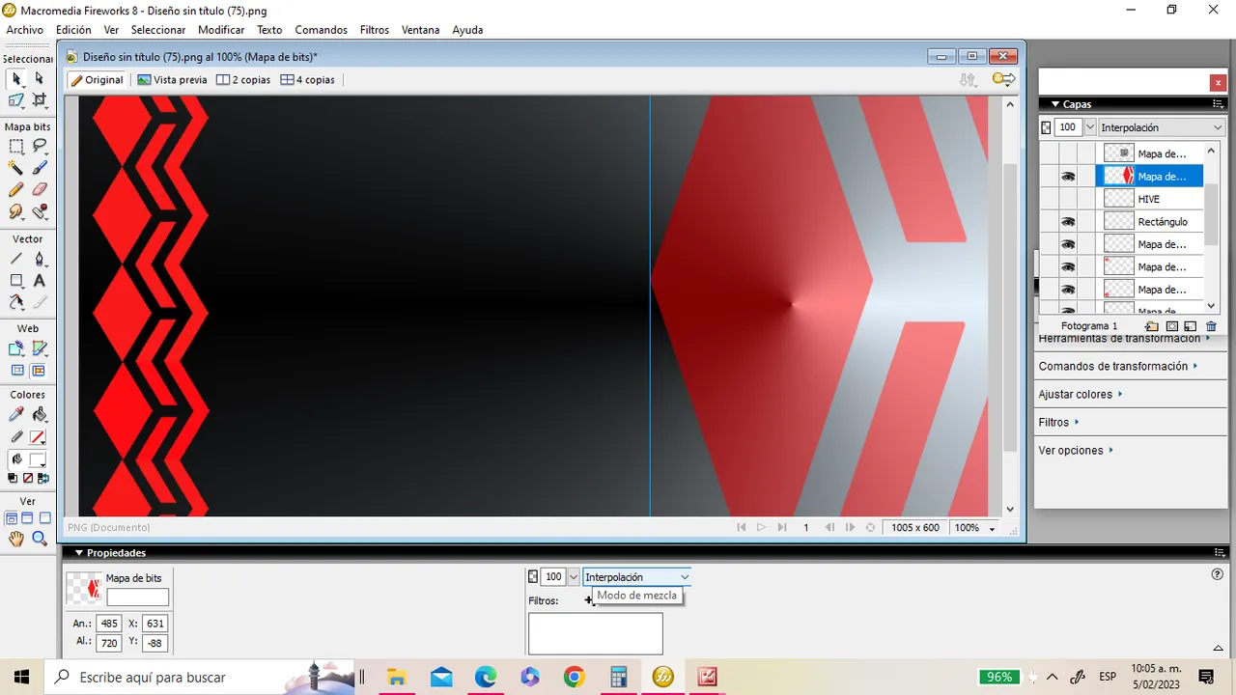Click Filtros section in right panel
This screenshot has width=1236, height=695.
pyautogui.click(x=1058, y=423)
